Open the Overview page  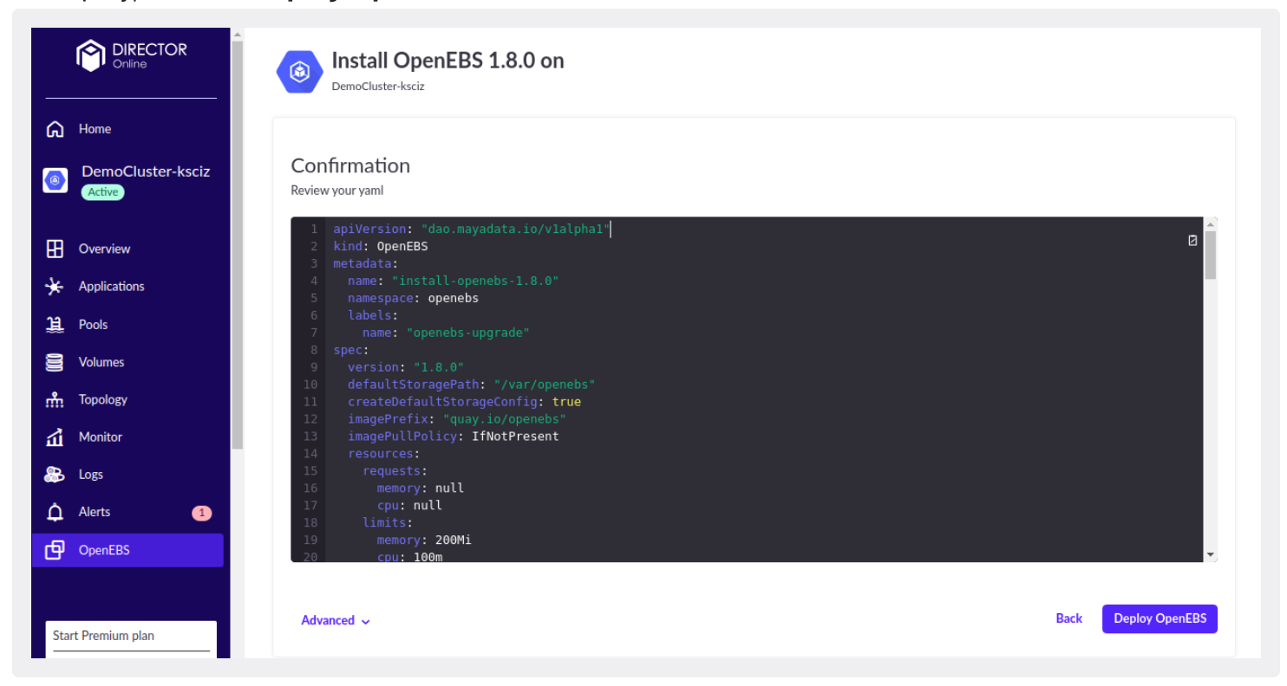pos(104,249)
